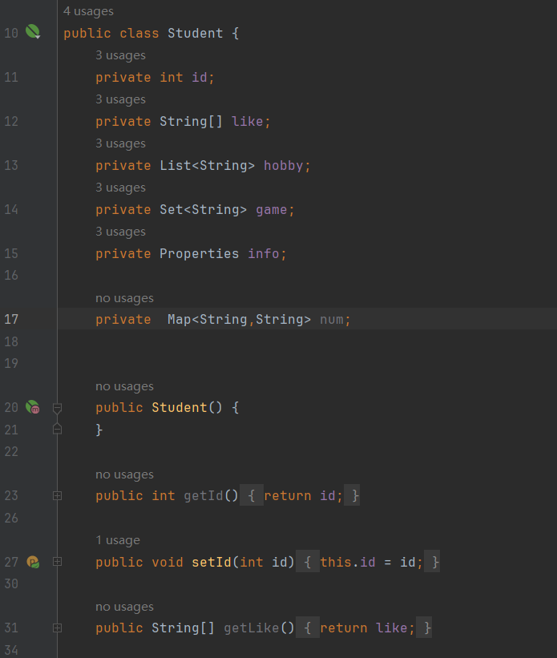Click the Properties type on the info field
The image size is (557, 658).
coord(199,253)
